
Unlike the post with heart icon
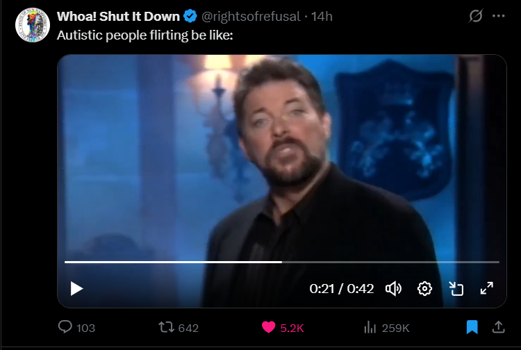[268, 327]
